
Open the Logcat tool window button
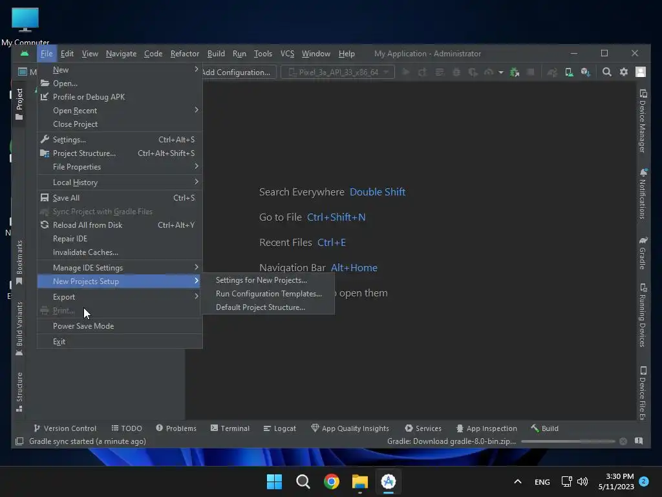click(x=279, y=428)
